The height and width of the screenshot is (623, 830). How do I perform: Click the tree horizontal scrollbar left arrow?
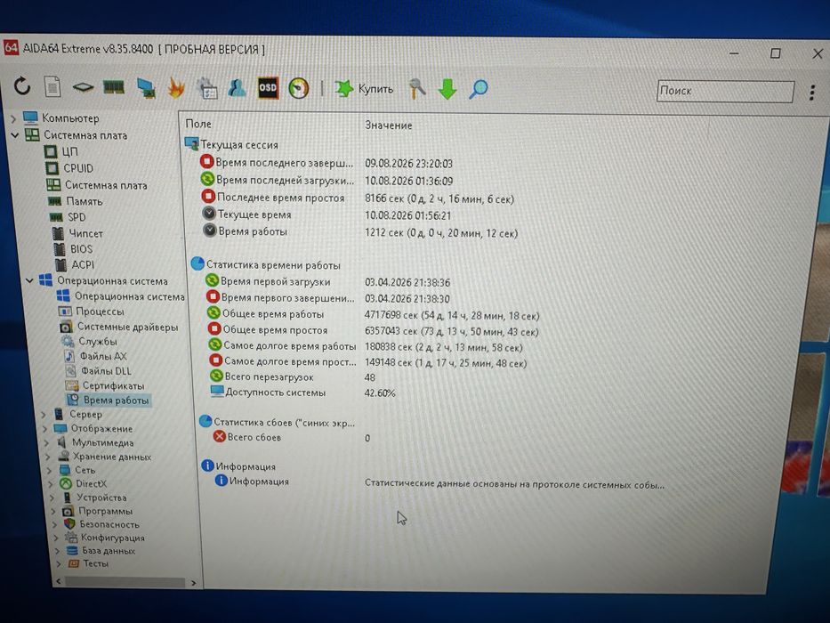tap(58, 581)
